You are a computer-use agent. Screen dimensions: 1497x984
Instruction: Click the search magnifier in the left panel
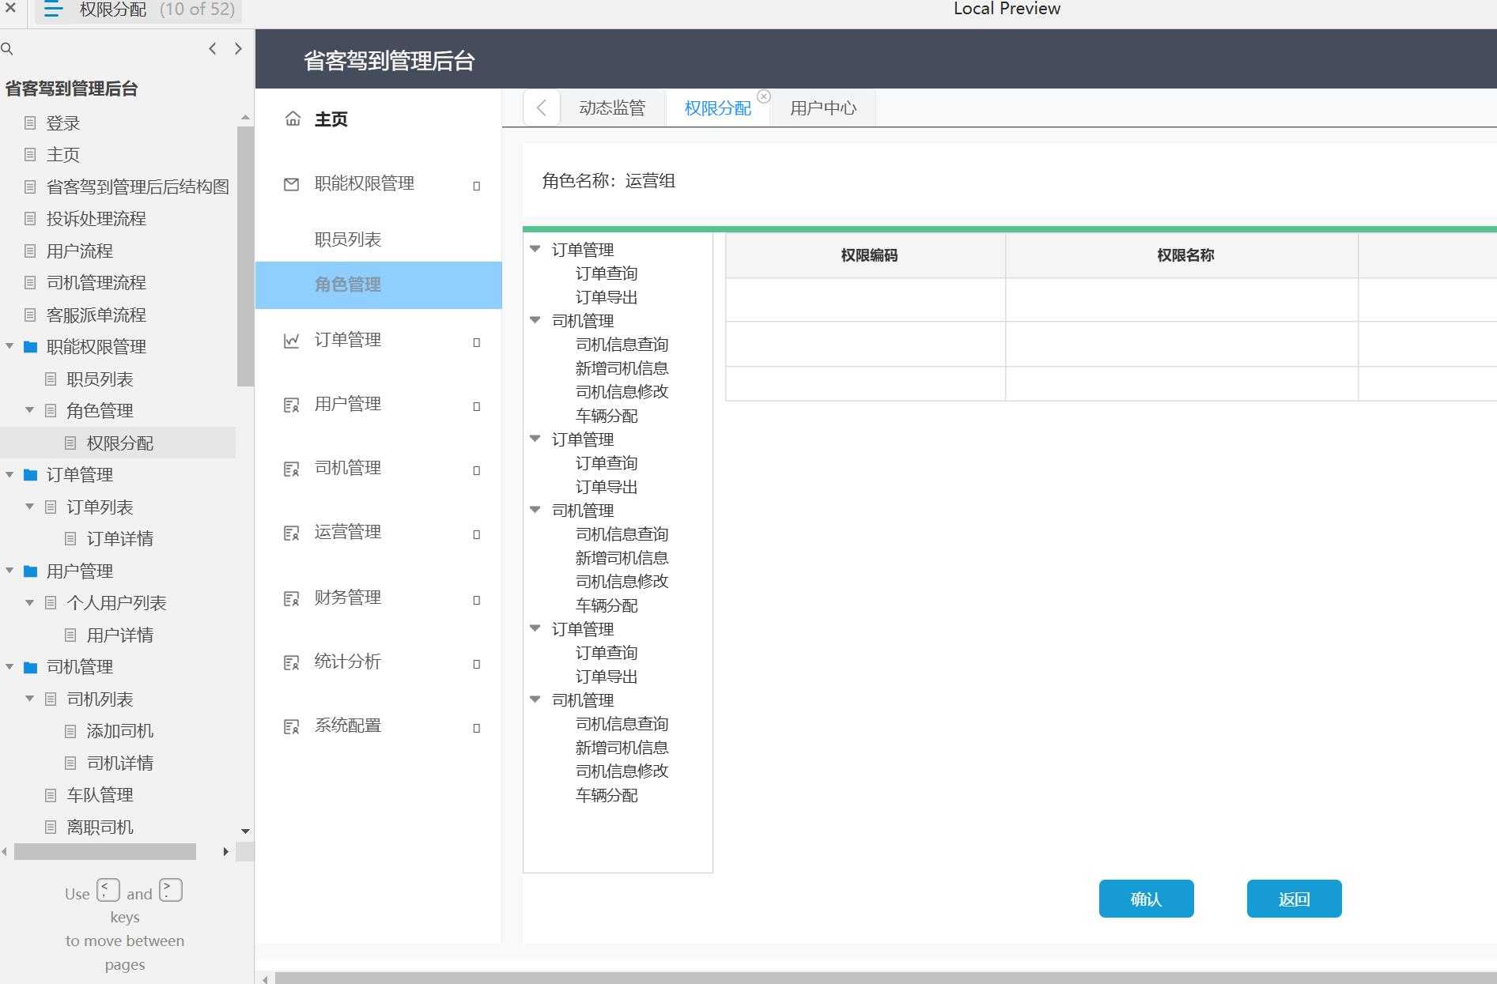(8, 48)
